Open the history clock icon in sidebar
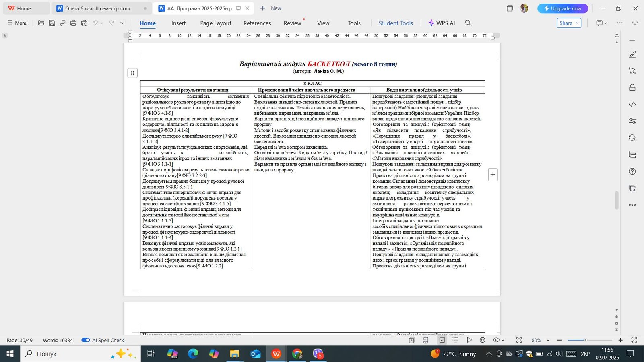Image resolution: width=644 pixels, height=362 pixels. click(x=632, y=138)
